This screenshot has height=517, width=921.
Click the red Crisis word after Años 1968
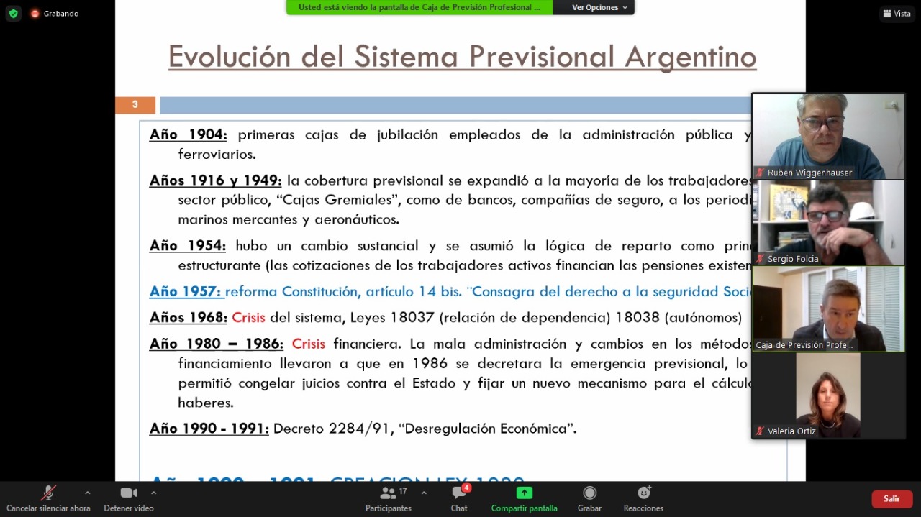click(248, 317)
